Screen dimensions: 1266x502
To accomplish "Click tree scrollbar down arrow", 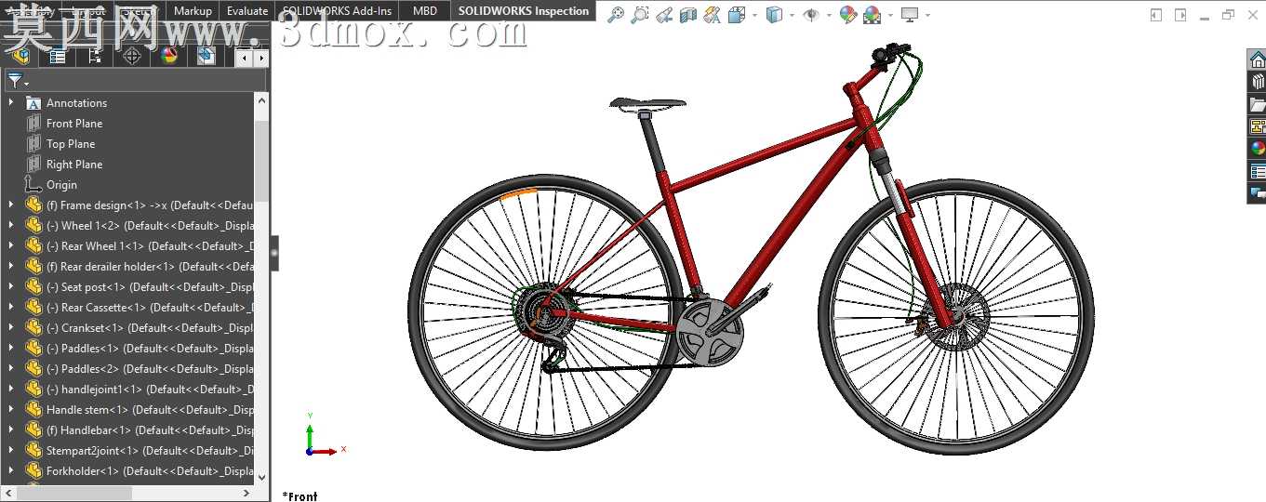I will click(x=261, y=477).
